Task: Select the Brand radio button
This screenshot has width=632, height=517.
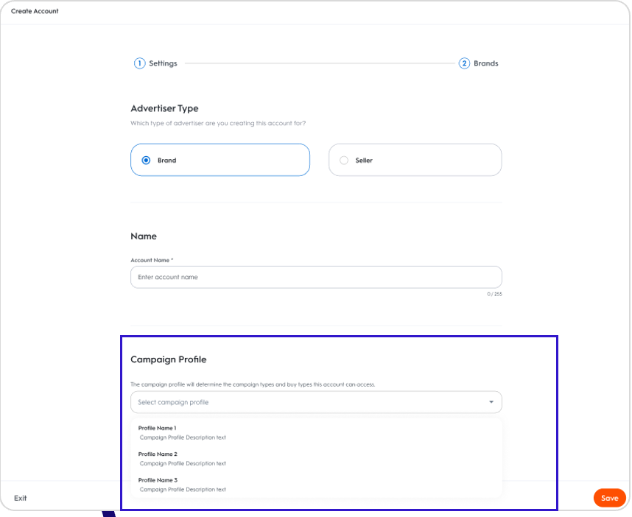Action: click(146, 160)
